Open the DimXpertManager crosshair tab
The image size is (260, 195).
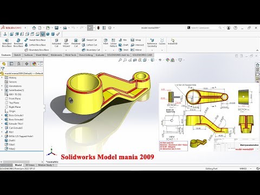(x=27, y=64)
